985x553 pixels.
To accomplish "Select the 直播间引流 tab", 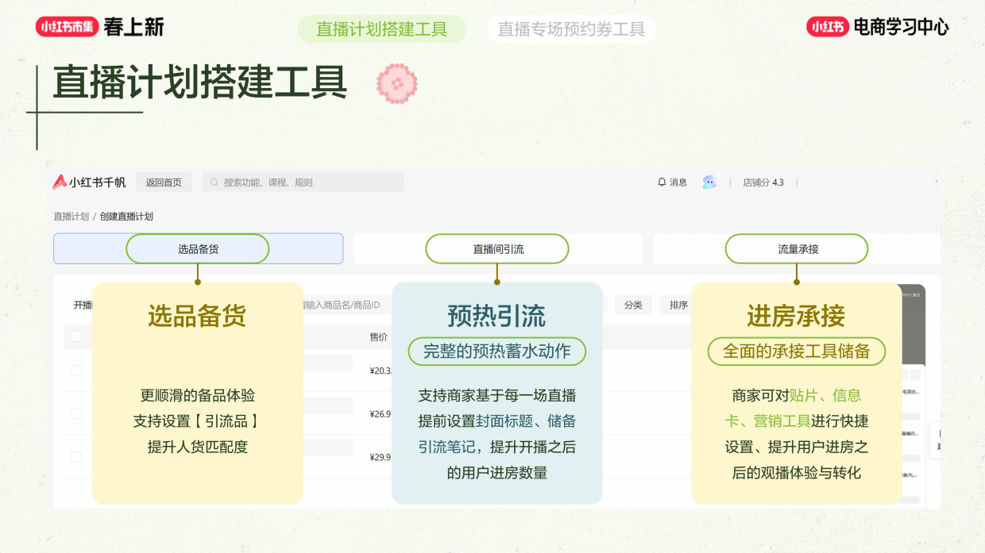I will tap(497, 248).
